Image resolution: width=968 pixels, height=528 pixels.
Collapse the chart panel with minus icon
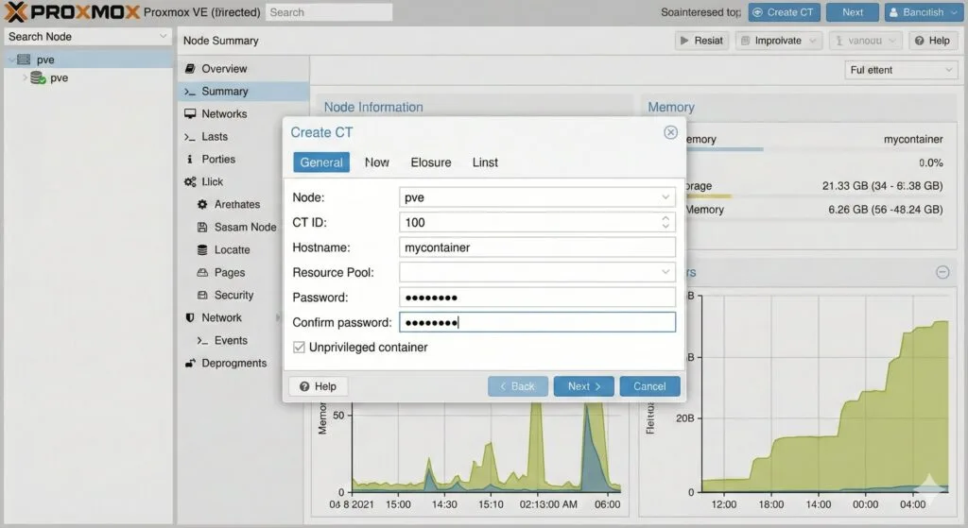(x=942, y=272)
